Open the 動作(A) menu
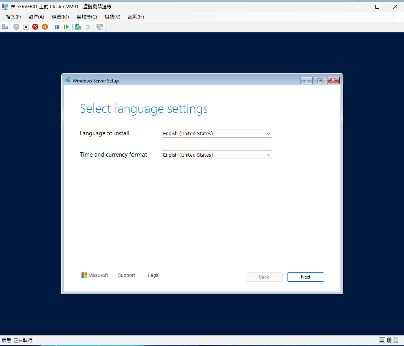Viewport: 404px width, 346px height. click(x=36, y=17)
